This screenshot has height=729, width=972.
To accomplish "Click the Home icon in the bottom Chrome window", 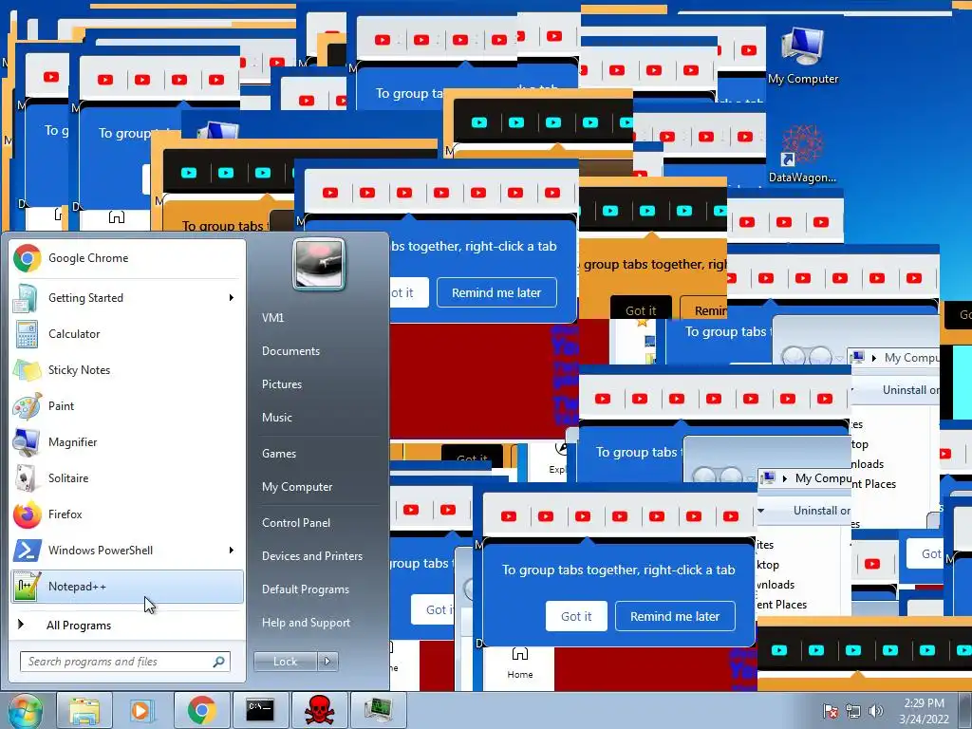I will tap(520, 662).
